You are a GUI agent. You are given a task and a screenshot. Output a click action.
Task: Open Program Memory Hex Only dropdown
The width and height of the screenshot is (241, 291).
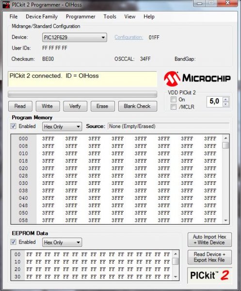(x=62, y=127)
